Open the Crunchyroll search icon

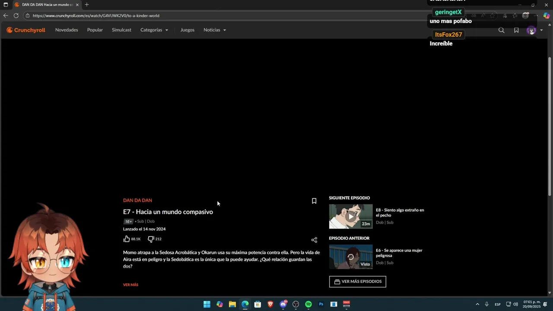click(x=501, y=30)
